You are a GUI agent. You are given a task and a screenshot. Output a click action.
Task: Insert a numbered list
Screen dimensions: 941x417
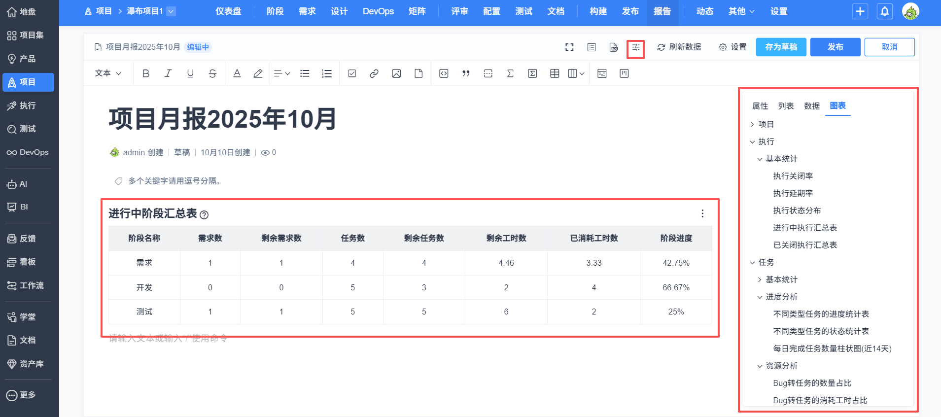pyautogui.click(x=327, y=73)
